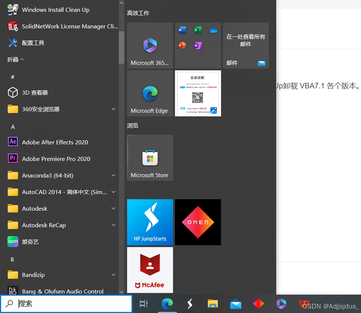Expand AutoCAD 2014 folder chevron
This screenshot has height=313, width=361.
click(x=113, y=192)
